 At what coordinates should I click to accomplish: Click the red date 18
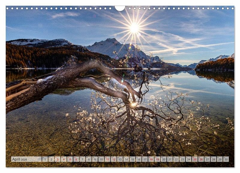151,159
